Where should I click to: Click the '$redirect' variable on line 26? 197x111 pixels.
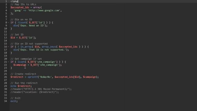[x=17, y=77]
